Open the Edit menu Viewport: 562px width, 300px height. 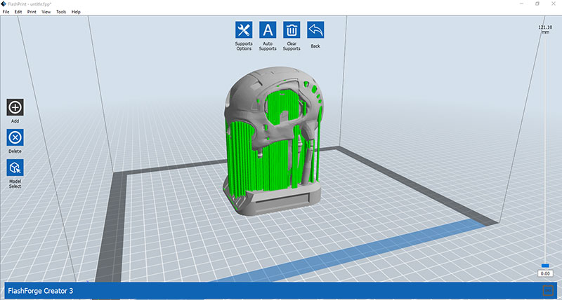click(18, 12)
